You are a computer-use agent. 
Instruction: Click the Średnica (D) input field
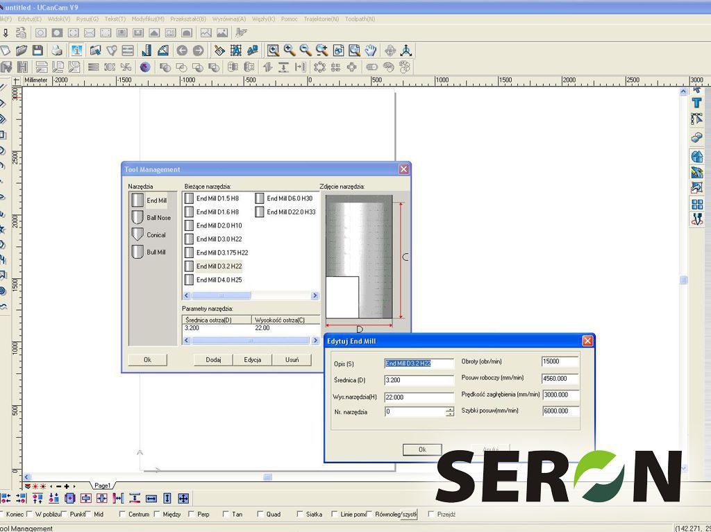point(419,379)
